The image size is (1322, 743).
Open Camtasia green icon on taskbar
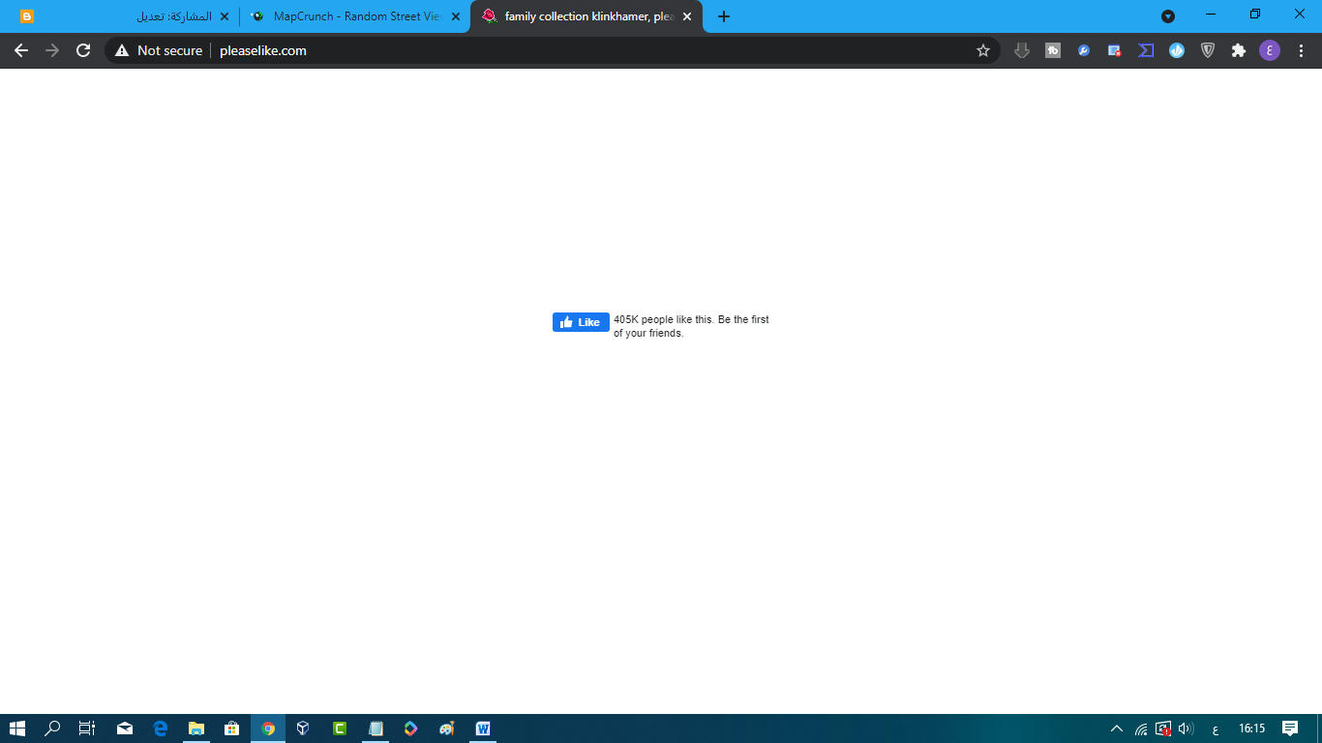tap(340, 728)
